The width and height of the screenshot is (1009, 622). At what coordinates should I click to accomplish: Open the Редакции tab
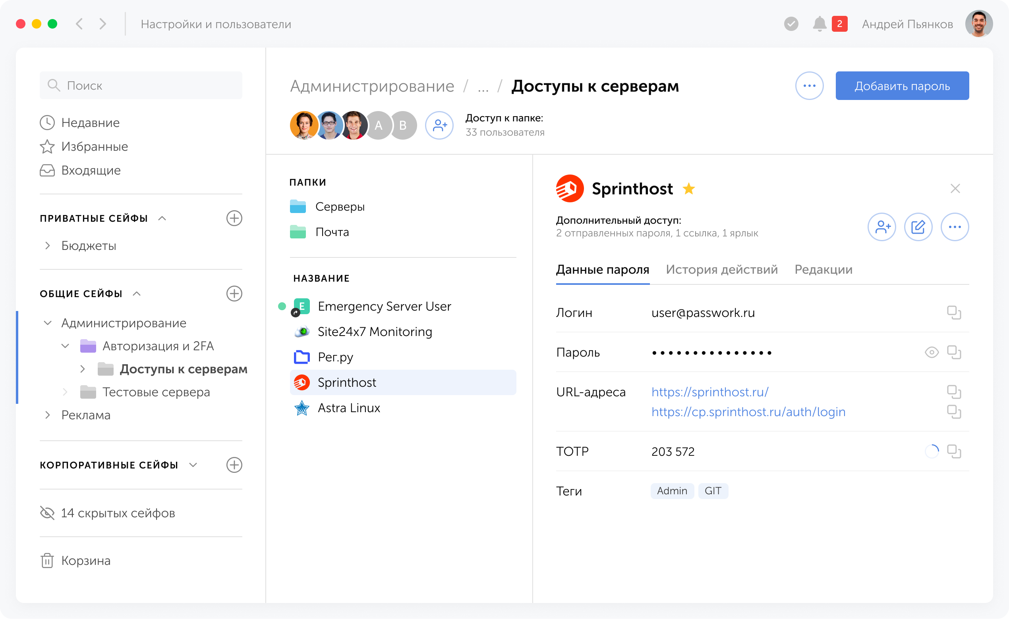[823, 269]
